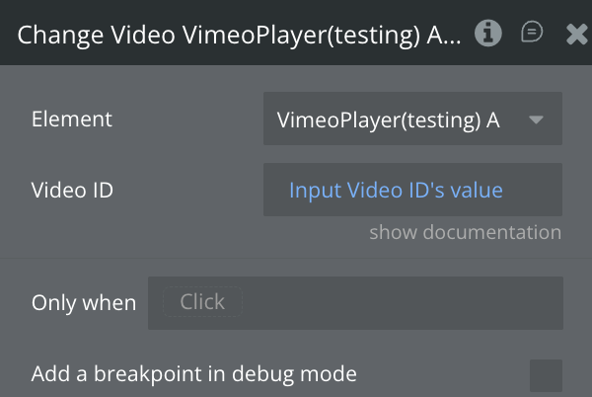Image resolution: width=592 pixels, height=397 pixels.
Task: Toggle the debug mode breakpoint checkbox
Action: pyautogui.click(x=546, y=375)
